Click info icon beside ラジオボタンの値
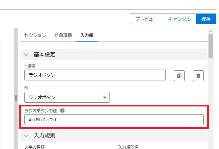The width and height of the screenshot is (219, 149). [62, 110]
